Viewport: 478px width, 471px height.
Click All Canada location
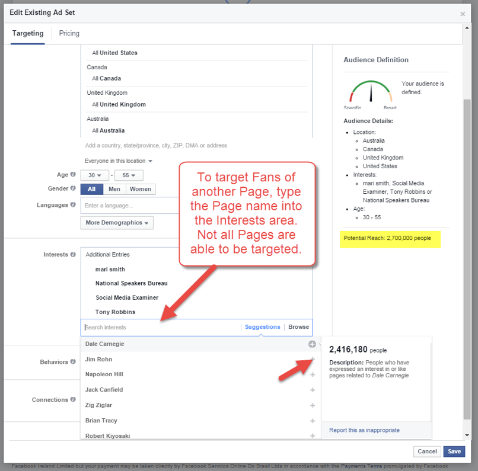click(x=106, y=78)
